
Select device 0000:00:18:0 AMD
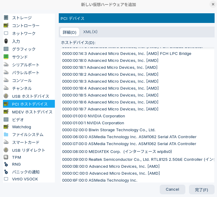coord(137,60)
